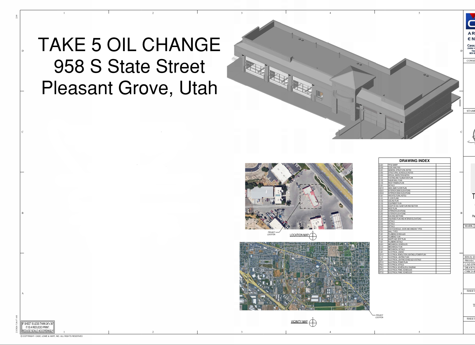Click the location map aerial photo

click(299, 196)
